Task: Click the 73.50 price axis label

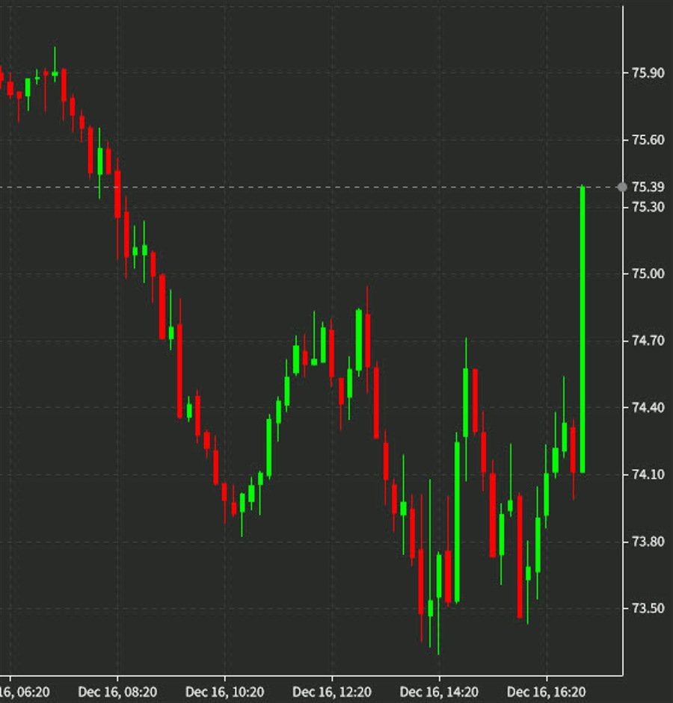Action: [x=648, y=608]
